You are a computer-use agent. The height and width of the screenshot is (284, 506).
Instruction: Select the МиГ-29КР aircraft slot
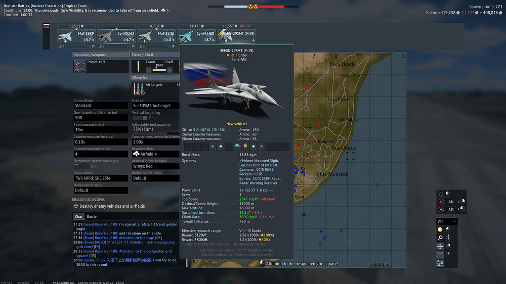(x=76, y=36)
